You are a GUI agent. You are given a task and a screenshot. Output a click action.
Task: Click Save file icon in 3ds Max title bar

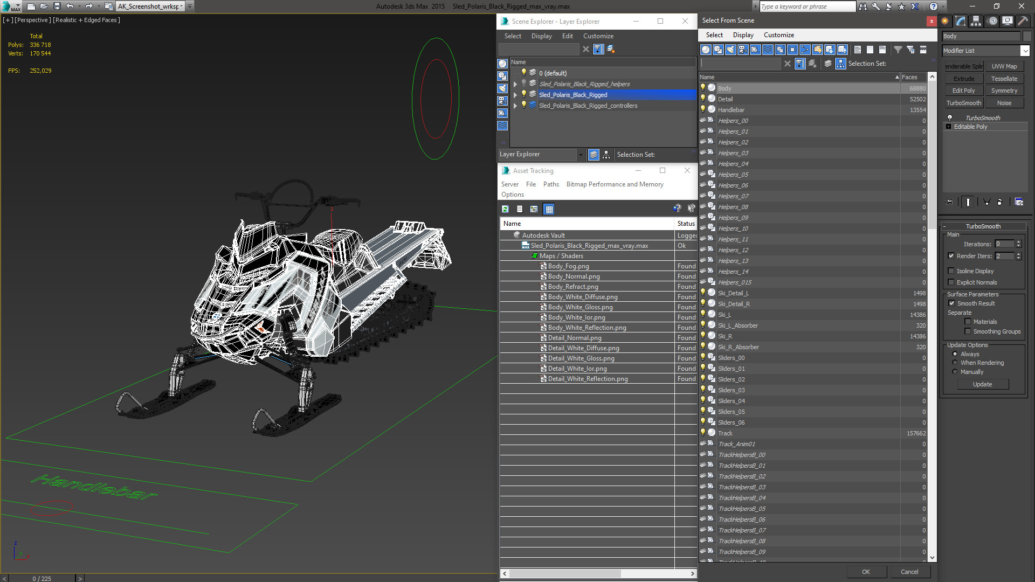pos(57,6)
